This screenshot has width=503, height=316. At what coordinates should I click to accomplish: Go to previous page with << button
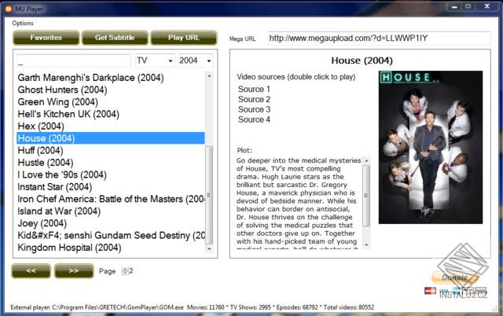(31, 270)
